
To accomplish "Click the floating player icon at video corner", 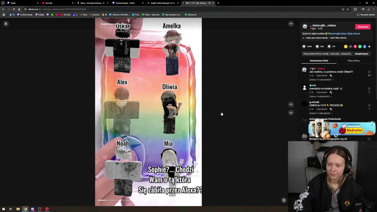I will click(284, 200).
